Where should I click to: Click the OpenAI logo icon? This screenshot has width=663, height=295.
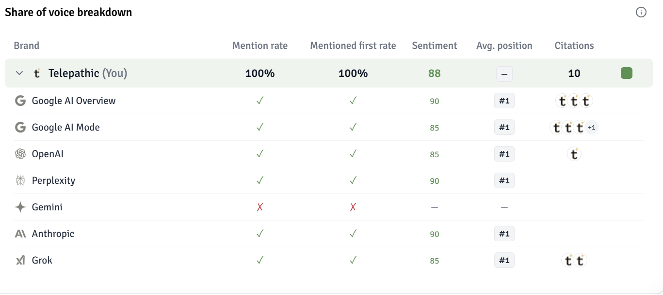coord(20,154)
